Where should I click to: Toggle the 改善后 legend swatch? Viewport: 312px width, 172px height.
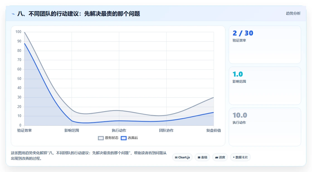coord(124,138)
